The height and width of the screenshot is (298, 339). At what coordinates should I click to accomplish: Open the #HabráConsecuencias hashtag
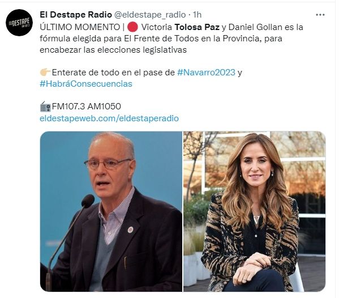[x=86, y=84]
